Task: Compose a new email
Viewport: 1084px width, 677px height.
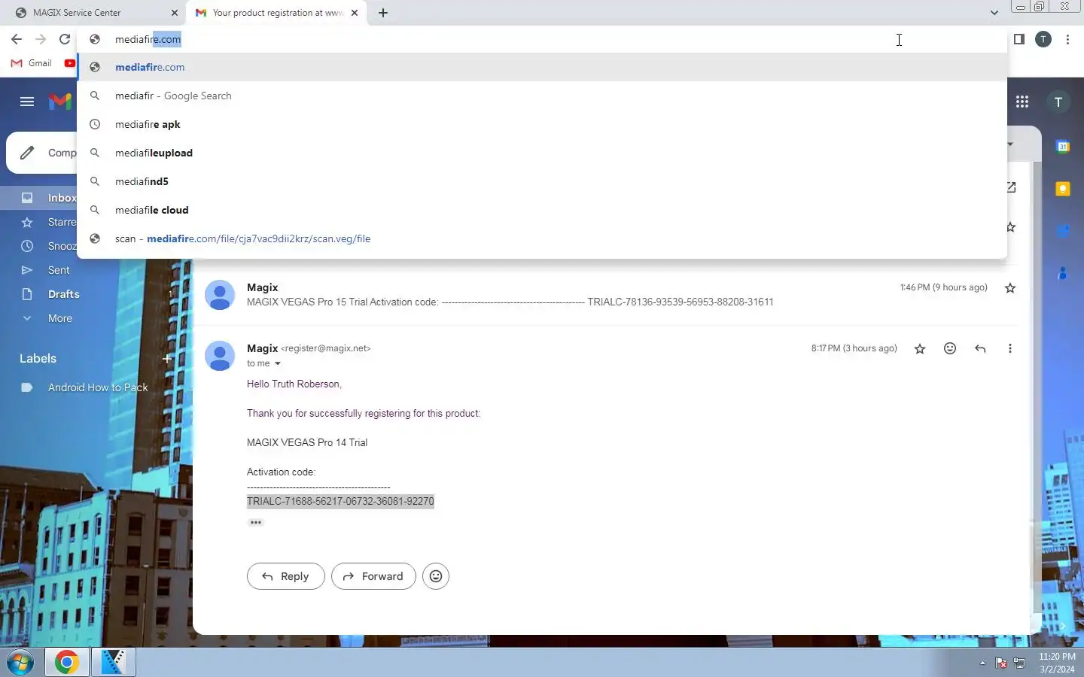Action: pos(42,153)
